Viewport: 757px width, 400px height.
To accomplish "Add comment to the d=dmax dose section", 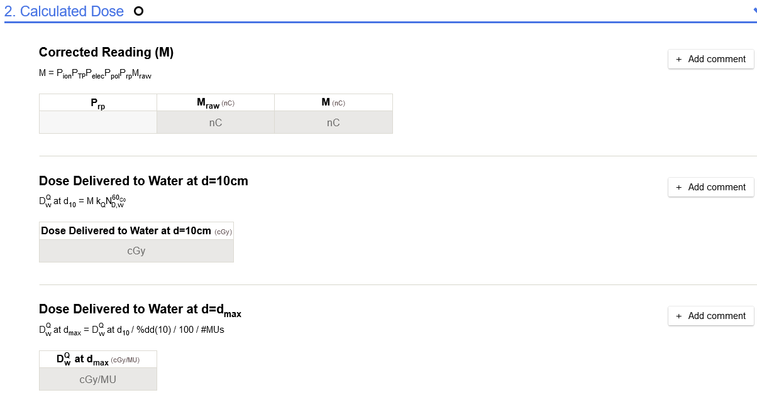I will [x=710, y=316].
